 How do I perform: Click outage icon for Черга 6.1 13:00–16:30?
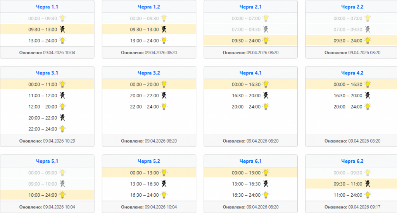tap(266, 184)
